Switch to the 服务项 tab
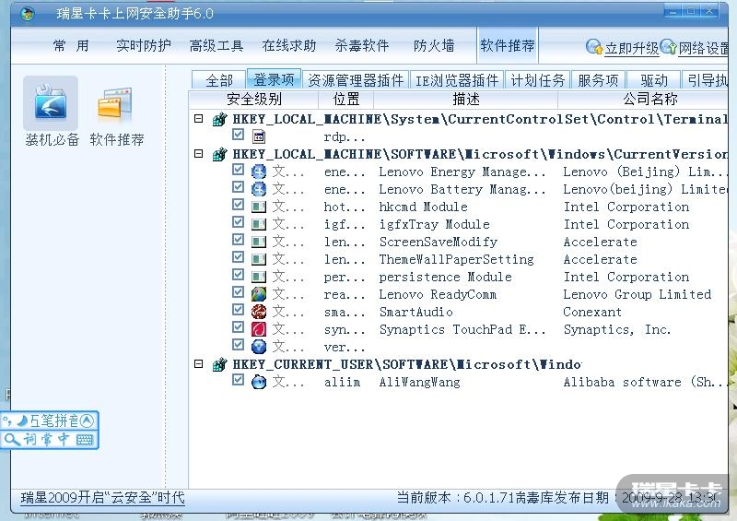Viewport: 737px width, 521px height. click(x=598, y=80)
